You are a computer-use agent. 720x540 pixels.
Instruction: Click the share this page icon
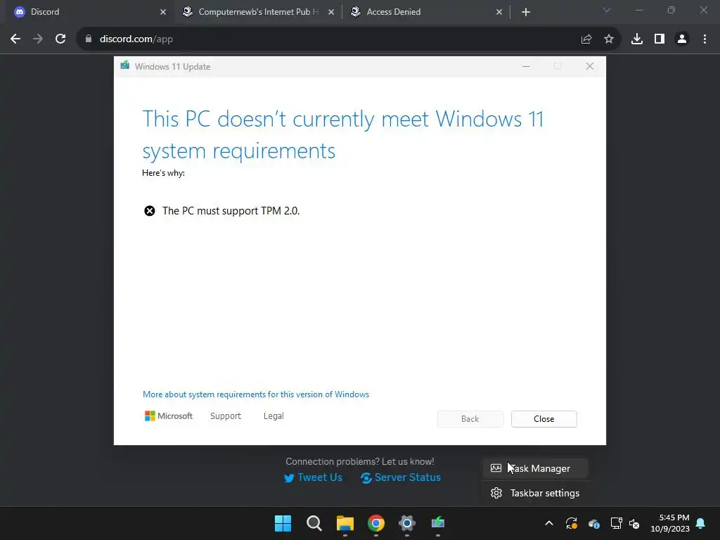coord(586,39)
